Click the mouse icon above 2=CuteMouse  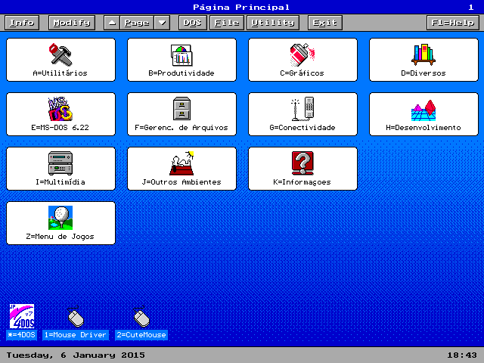[141, 317]
